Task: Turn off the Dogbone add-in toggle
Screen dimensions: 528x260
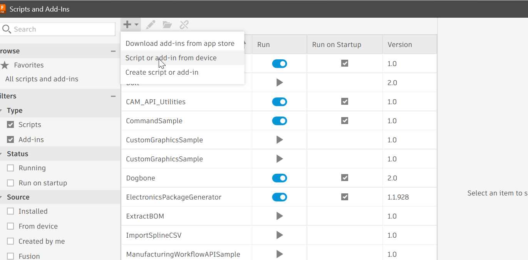Action: 280,178
